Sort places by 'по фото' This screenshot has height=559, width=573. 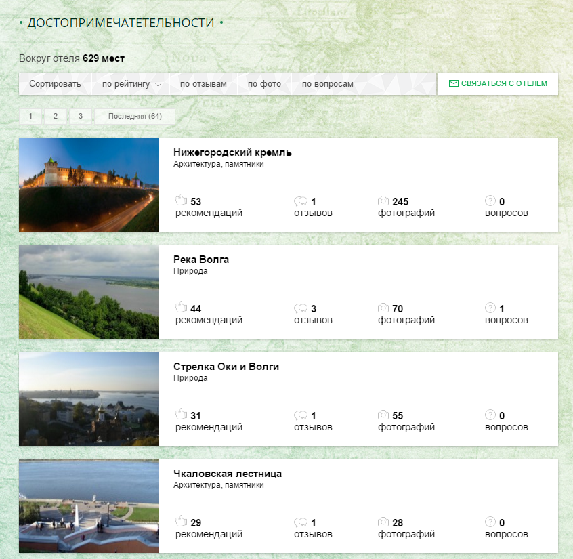coord(264,84)
